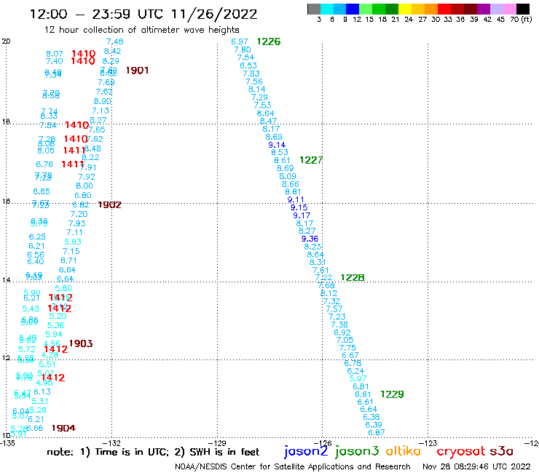This screenshot has width=539, height=473.
Task: Click the wave height value "6.87"
Action: tap(377, 432)
